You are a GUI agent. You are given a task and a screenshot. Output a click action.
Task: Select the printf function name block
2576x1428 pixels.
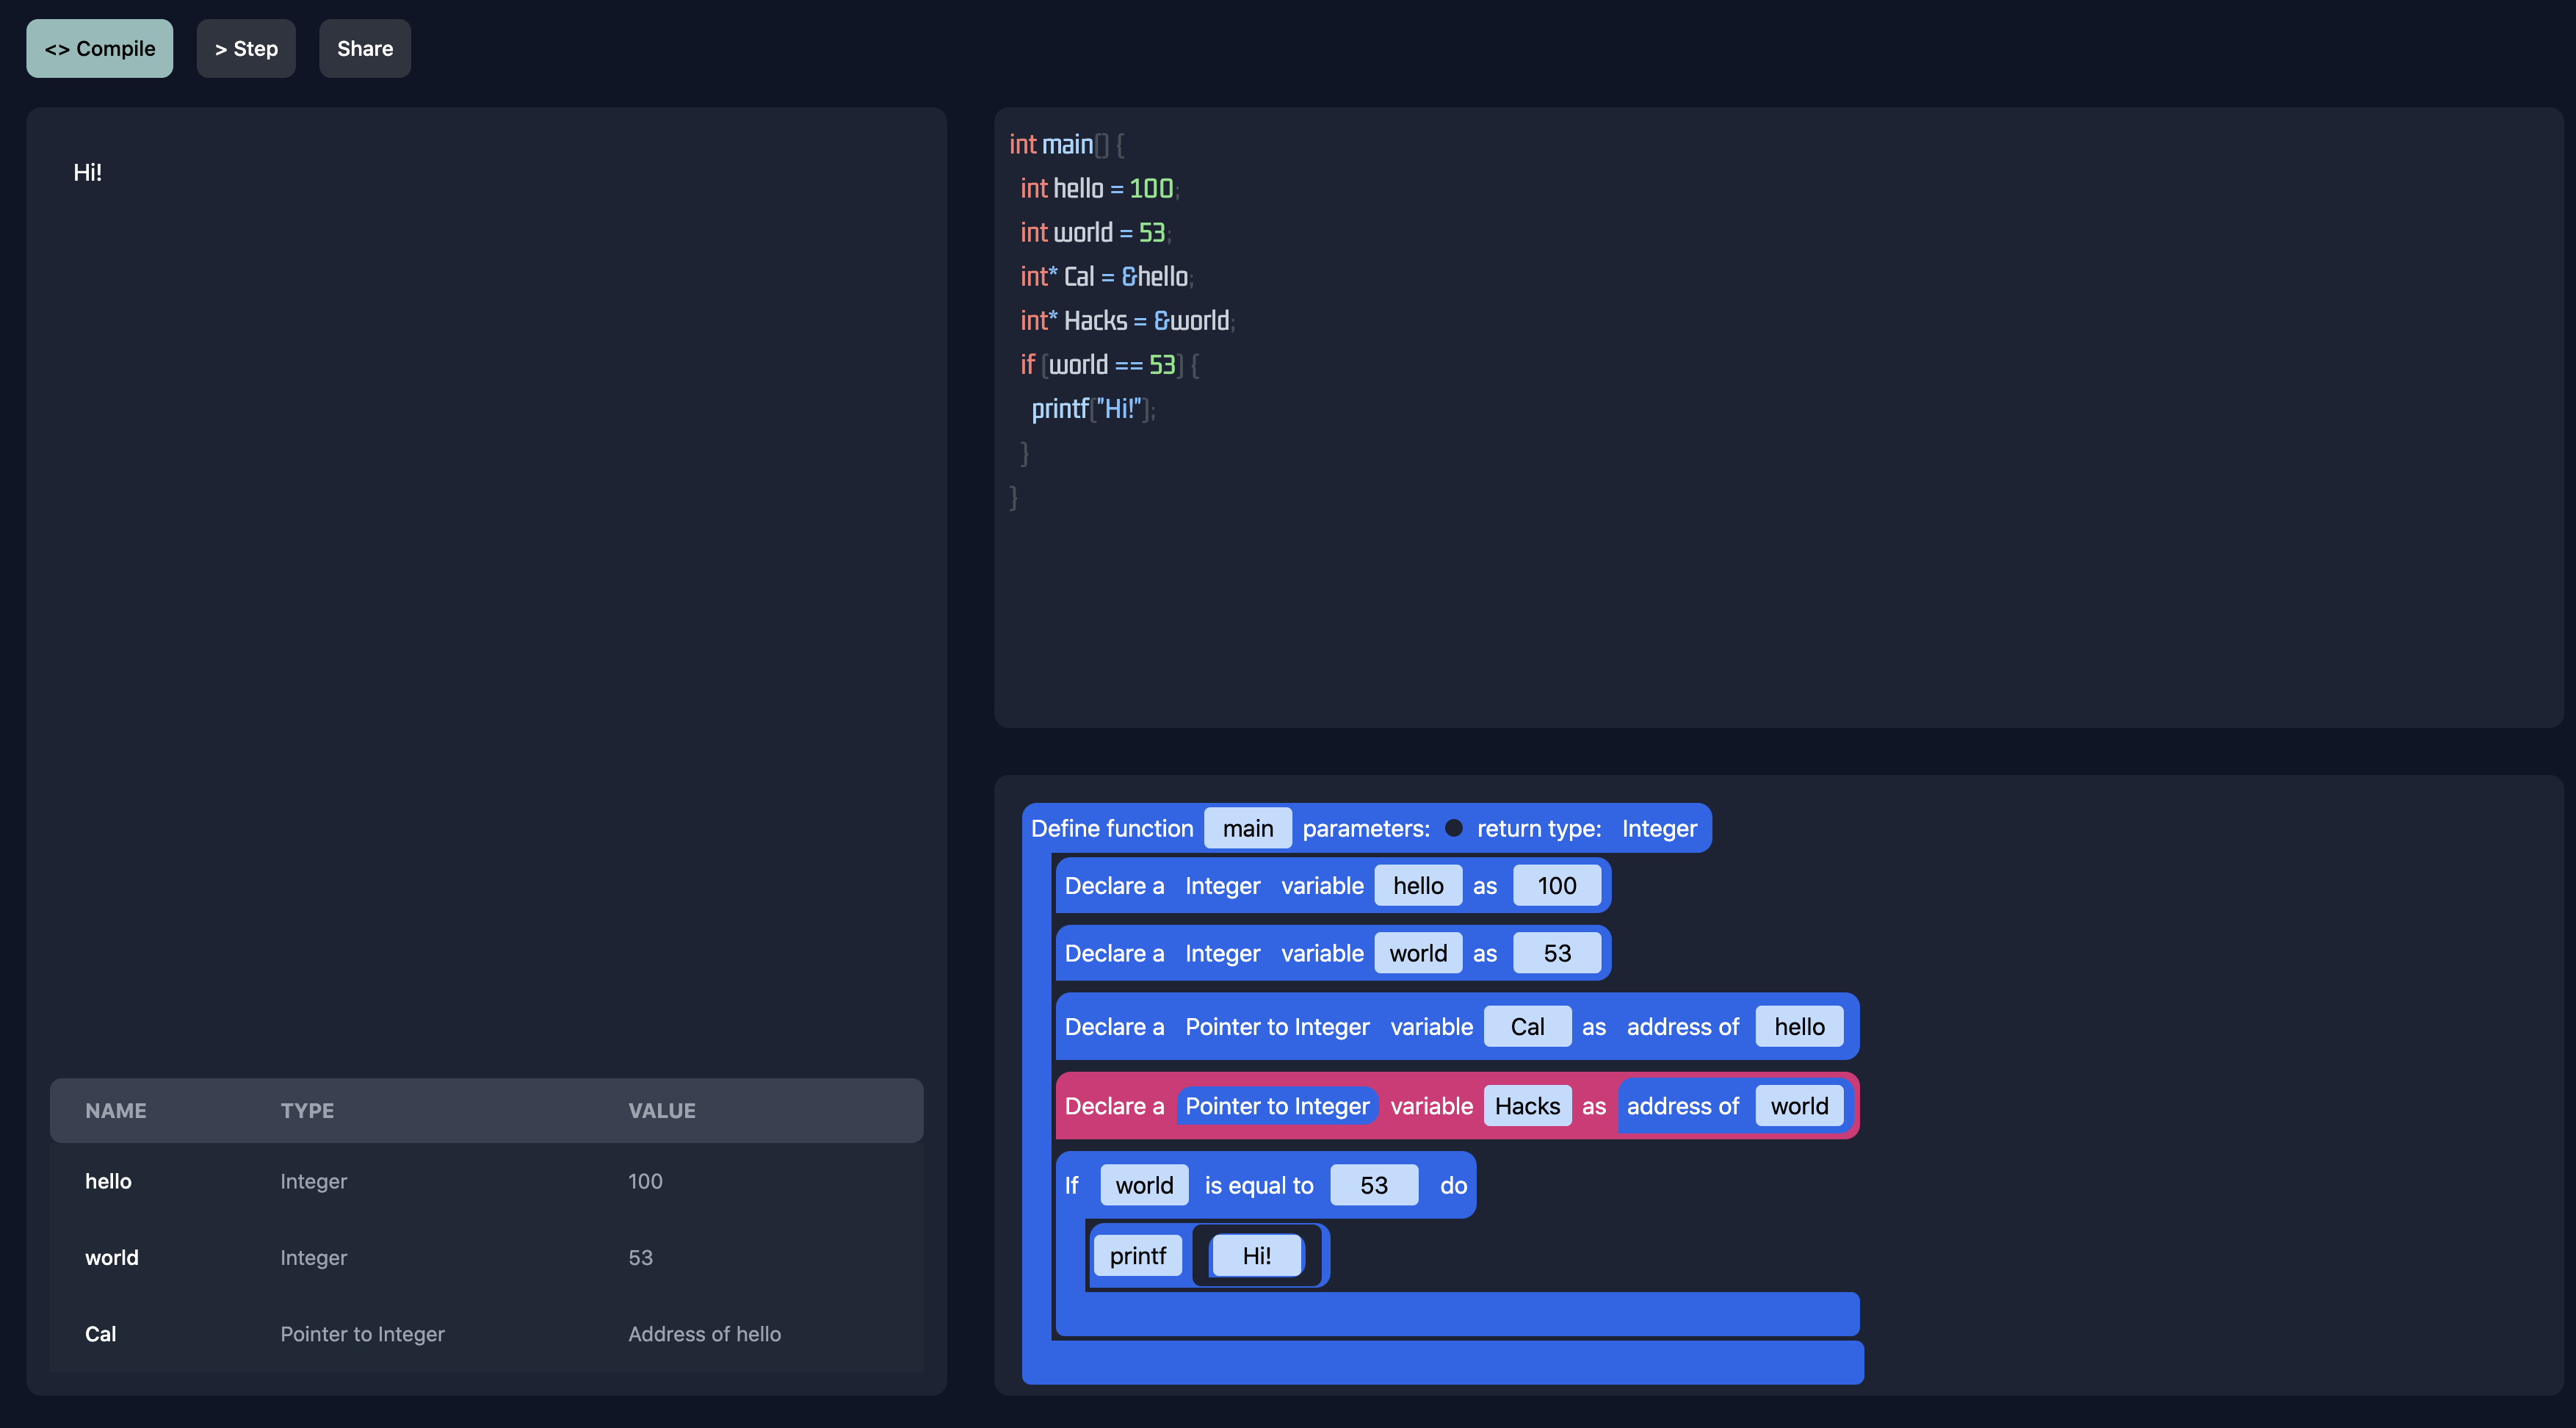pyautogui.click(x=1137, y=1256)
